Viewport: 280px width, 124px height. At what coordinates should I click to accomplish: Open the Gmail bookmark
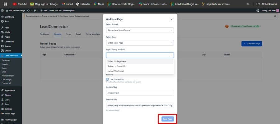67,4
